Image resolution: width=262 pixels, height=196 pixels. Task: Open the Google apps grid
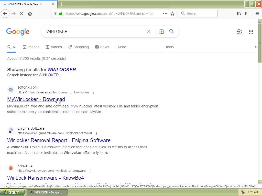click(x=251, y=31)
